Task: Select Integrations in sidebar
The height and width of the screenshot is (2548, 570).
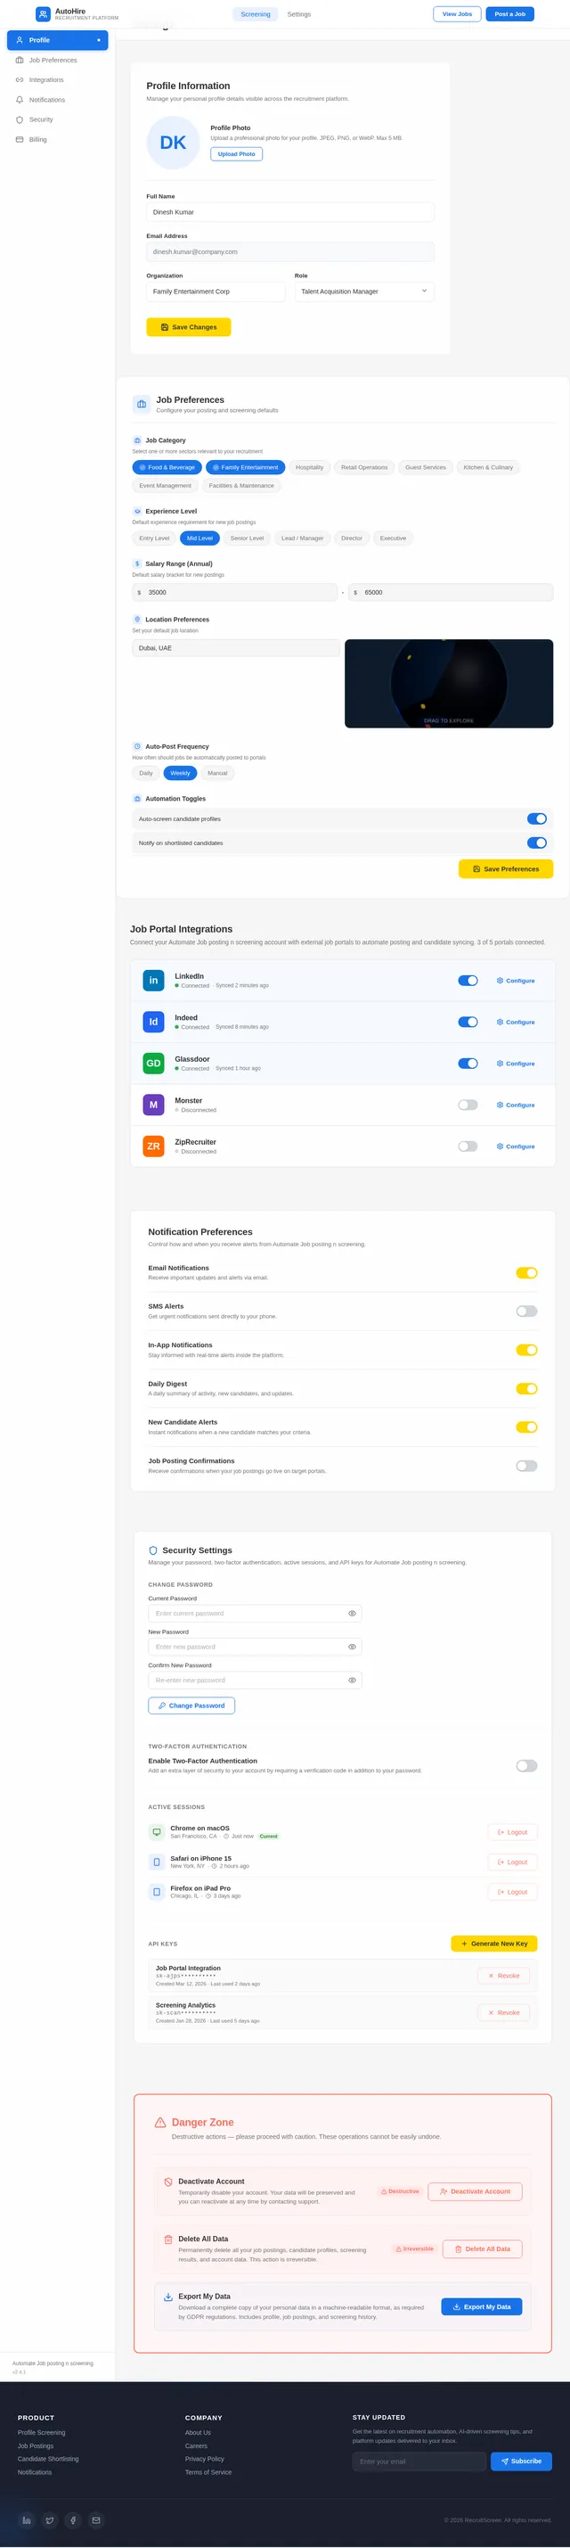Action: (57, 80)
